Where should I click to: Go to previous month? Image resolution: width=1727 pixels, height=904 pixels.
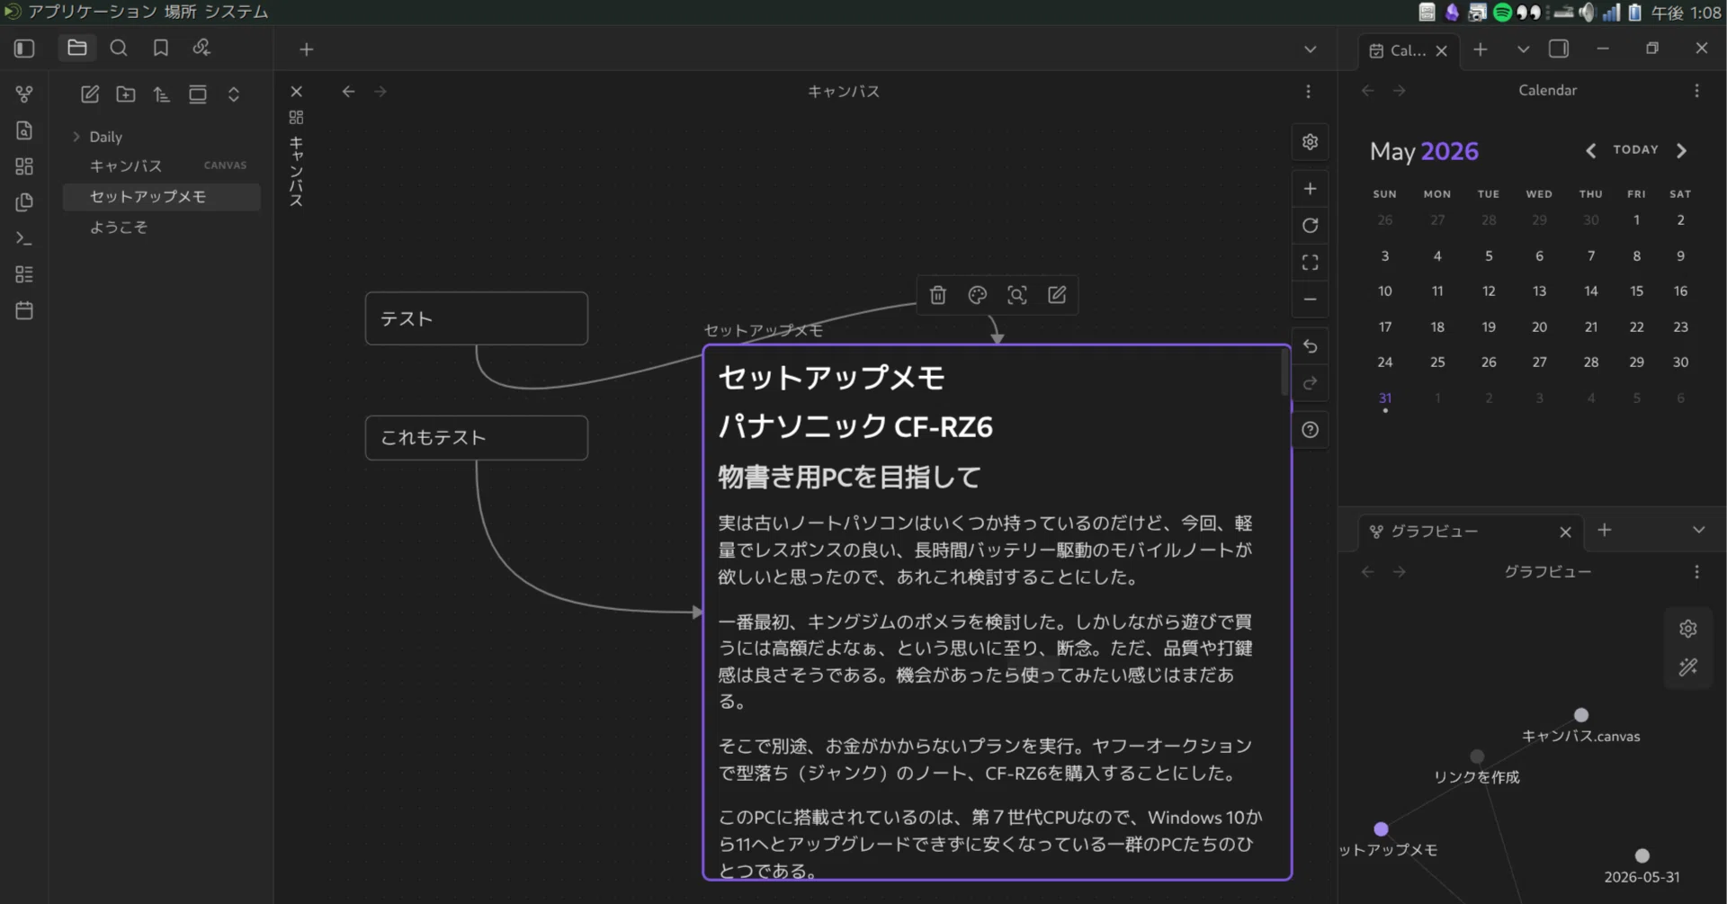1590,150
